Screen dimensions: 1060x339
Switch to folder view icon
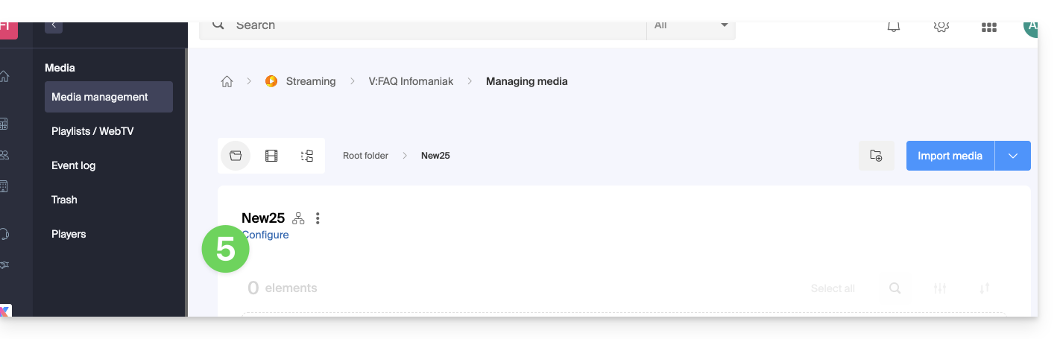tap(236, 156)
